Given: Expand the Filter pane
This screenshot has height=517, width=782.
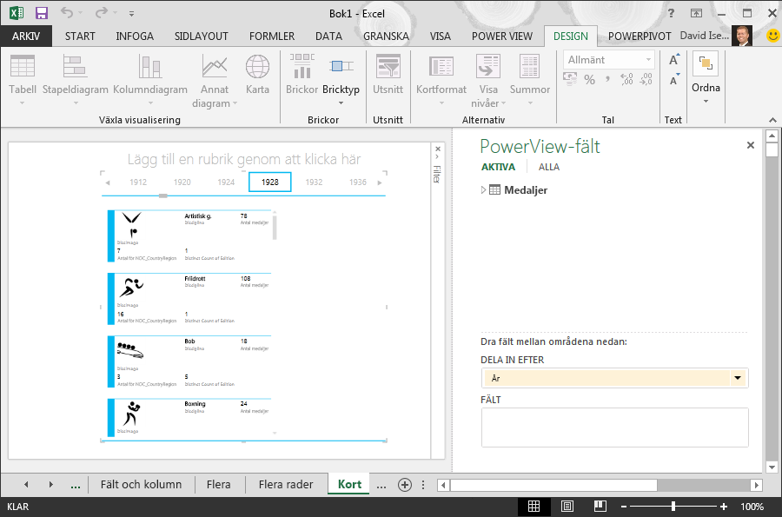Looking at the screenshot, I should pyautogui.click(x=437, y=157).
